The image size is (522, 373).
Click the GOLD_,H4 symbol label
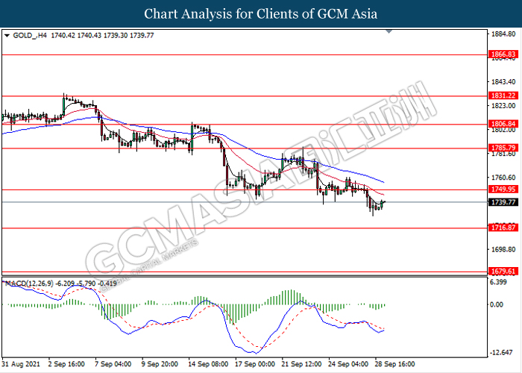click(x=30, y=35)
